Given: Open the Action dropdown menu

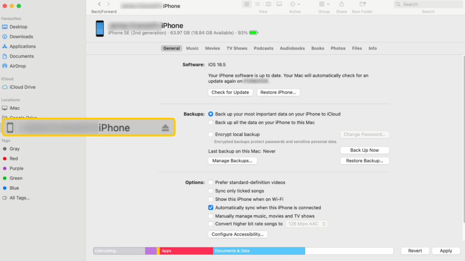Looking at the screenshot, I should 292,4.
